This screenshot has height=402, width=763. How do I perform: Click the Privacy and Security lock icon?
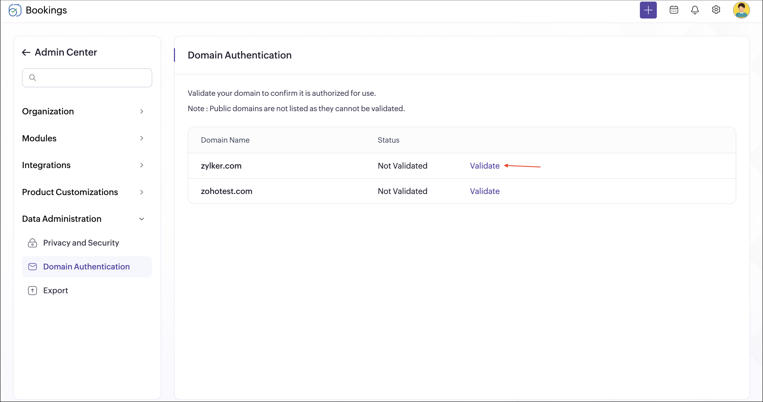click(32, 243)
